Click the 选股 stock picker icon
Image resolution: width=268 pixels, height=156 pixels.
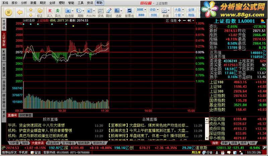[117, 11]
